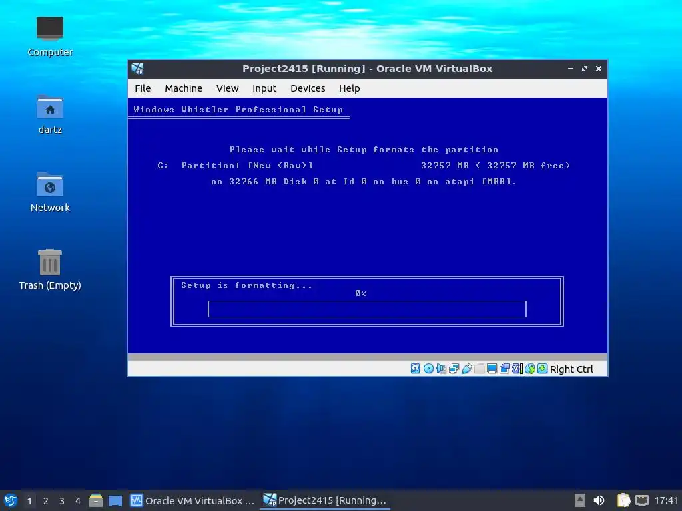Click the 0% progress text
This screenshot has width=682, height=511.
coord(360,293)
